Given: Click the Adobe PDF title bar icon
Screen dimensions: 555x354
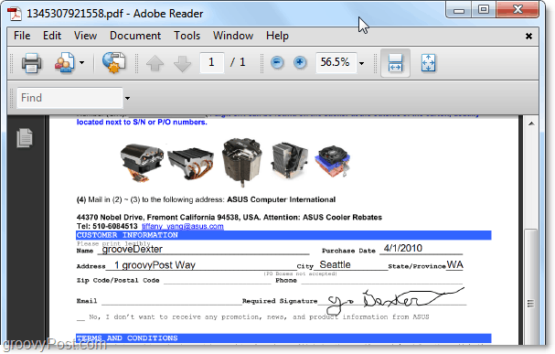Looking at the screenshot, I should 15,14.
